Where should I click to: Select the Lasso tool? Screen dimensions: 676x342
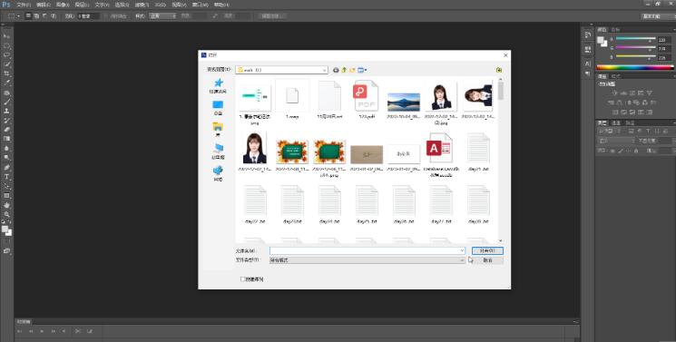pos(7,54)
